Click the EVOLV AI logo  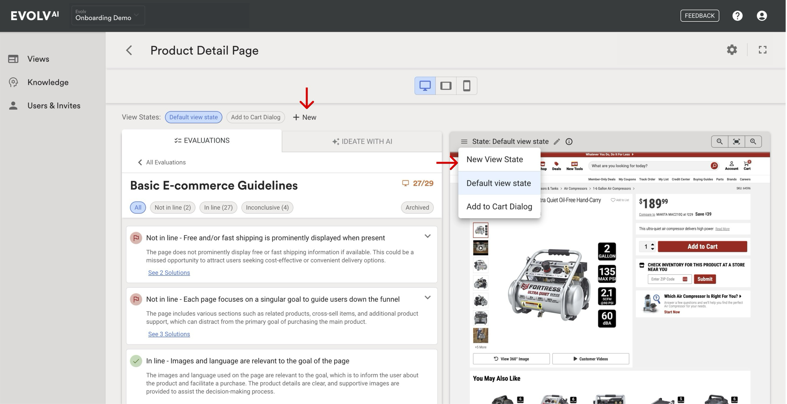point(35,15)
